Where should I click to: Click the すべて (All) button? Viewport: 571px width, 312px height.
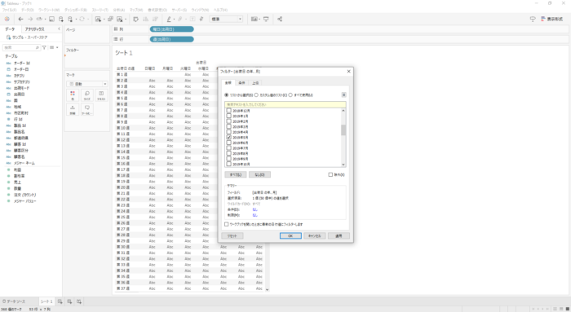235,174
